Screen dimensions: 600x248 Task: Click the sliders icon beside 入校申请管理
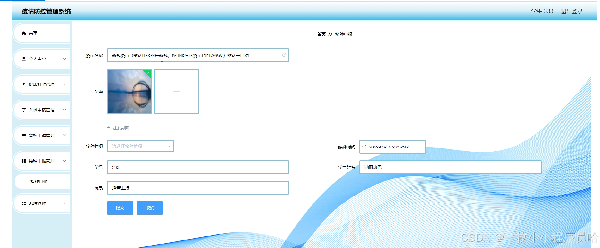click(x=24, y=110)
